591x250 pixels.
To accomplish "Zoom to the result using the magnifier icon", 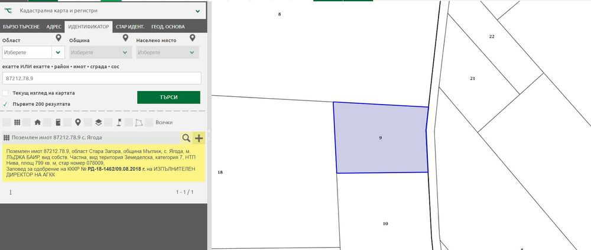I will (x=186, y=138).
